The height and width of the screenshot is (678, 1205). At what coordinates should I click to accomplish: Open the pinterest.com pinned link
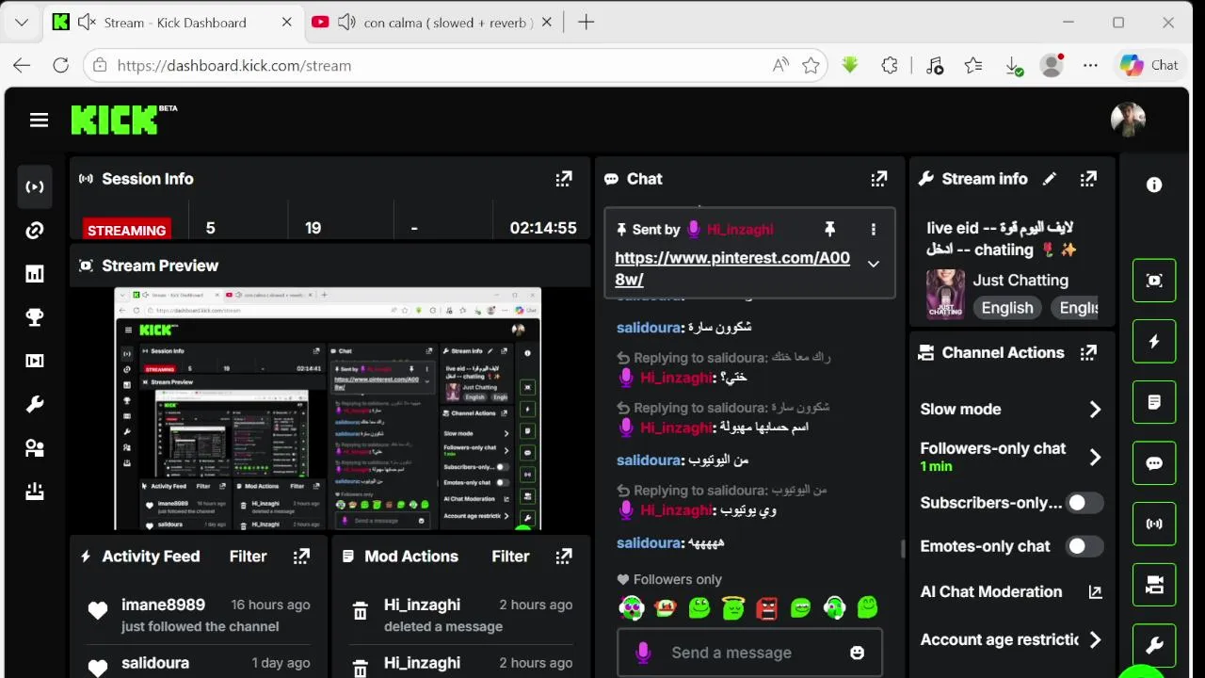(x=732, y=268)
